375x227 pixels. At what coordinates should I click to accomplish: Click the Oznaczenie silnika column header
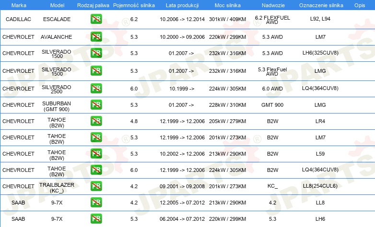[x=321, y=5]
